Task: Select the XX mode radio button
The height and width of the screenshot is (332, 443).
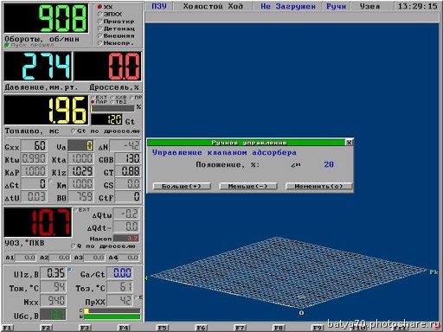Action: coord(100,7)
